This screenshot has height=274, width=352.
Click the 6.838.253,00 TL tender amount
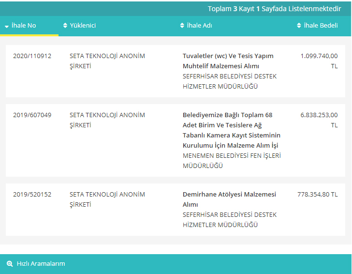(319, 120)
